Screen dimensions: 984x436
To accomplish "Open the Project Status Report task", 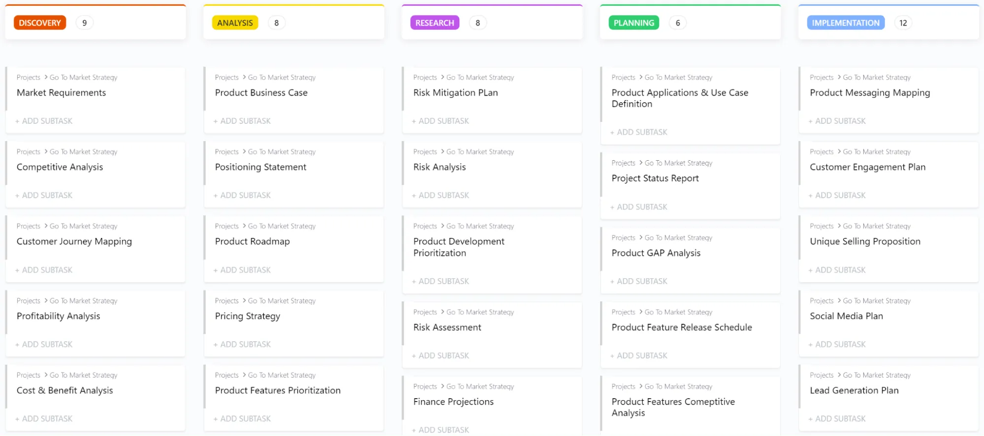I will [655, 178].
